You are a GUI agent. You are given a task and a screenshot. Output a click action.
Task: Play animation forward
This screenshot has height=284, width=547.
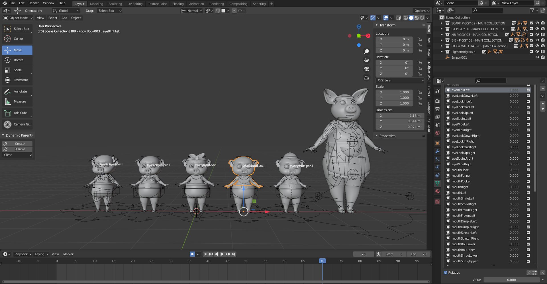(x=222, y=254)
